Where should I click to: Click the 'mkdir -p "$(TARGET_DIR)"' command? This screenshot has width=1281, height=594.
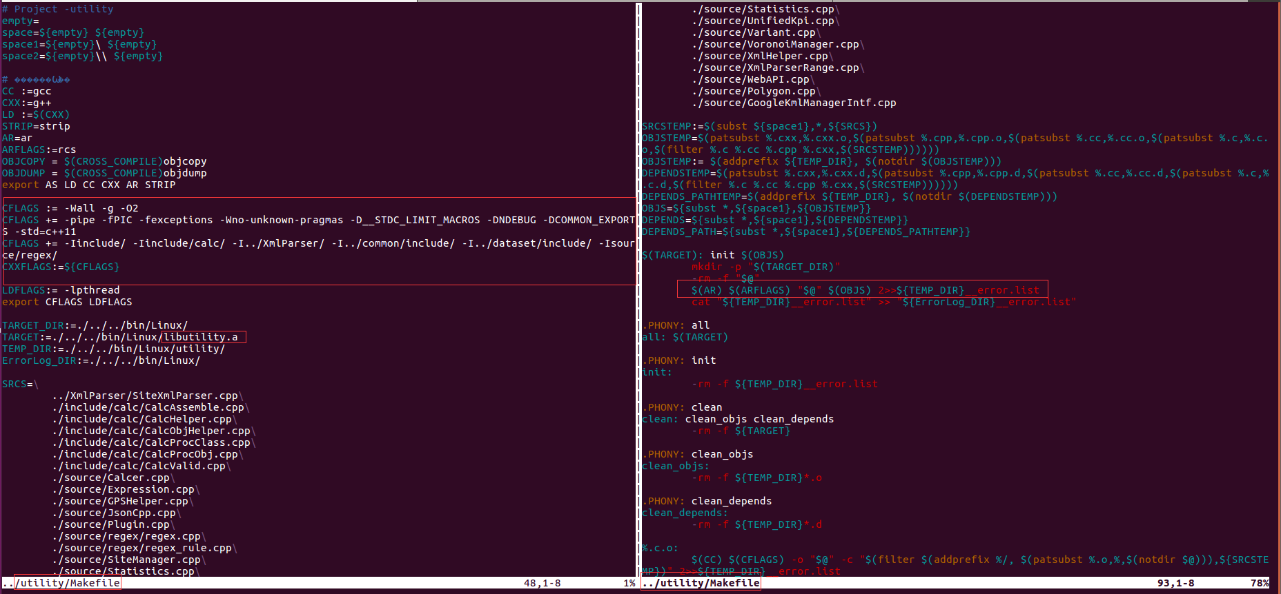[x=766, y=267]
